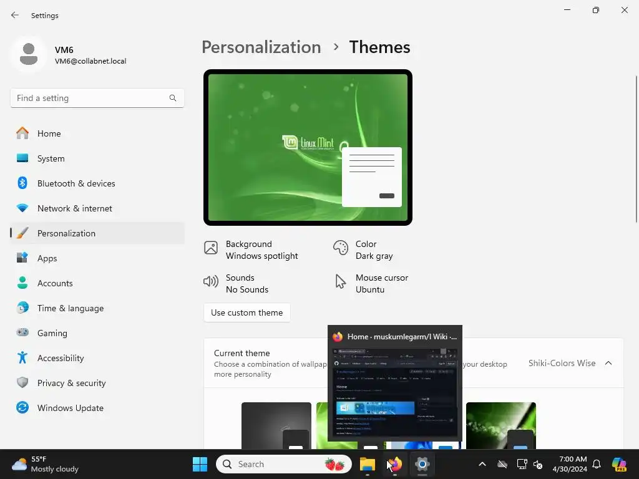Open Bluetooth & devices settings
Viewport: 639px width, 479px height.
(x=97, y=183)
